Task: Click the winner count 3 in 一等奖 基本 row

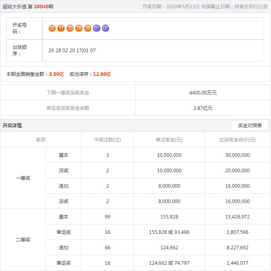Action: (x=108, y=155)
